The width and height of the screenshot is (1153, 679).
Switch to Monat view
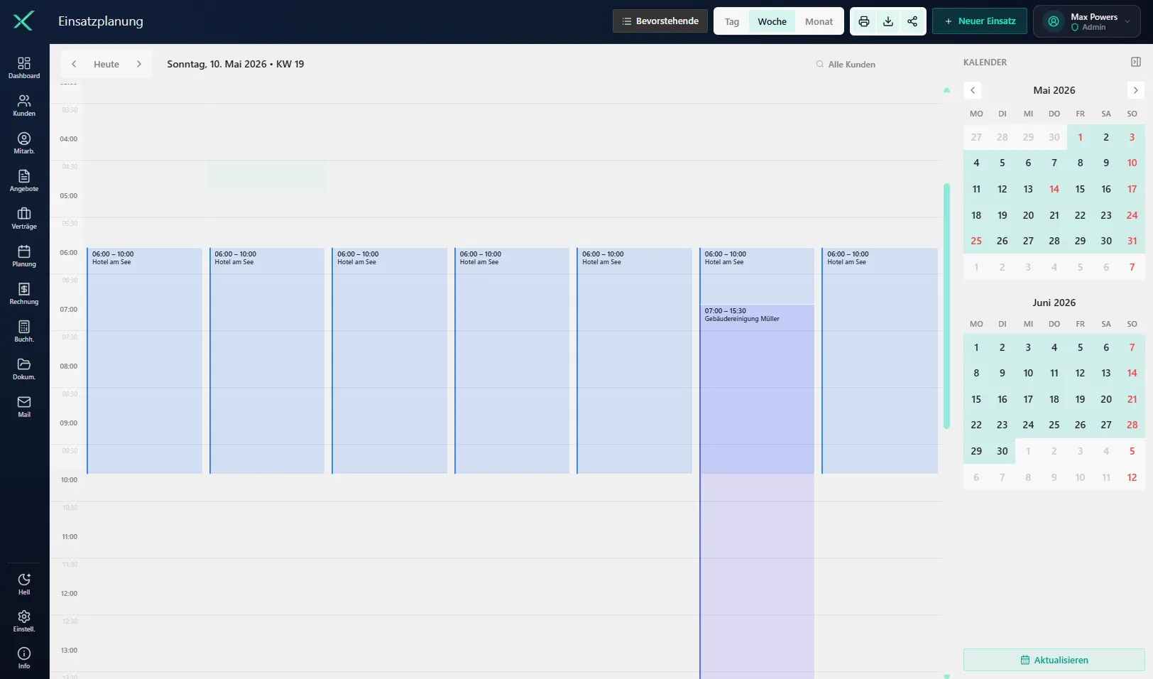click(x=819, y=21)
